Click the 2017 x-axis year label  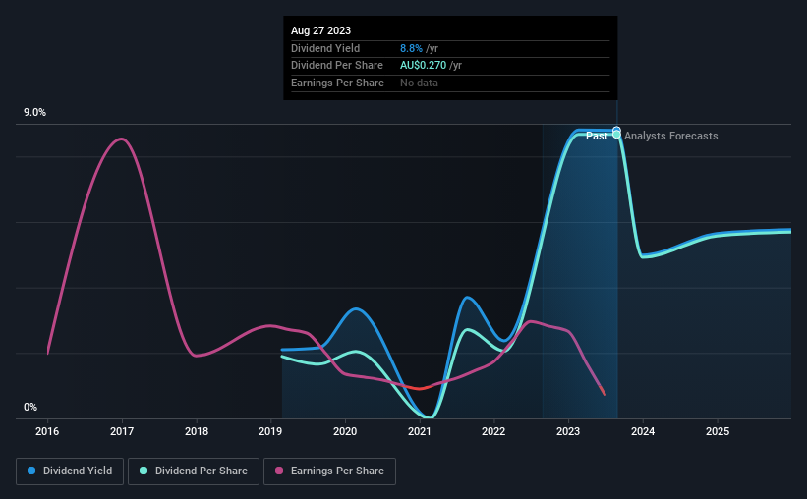122,431
